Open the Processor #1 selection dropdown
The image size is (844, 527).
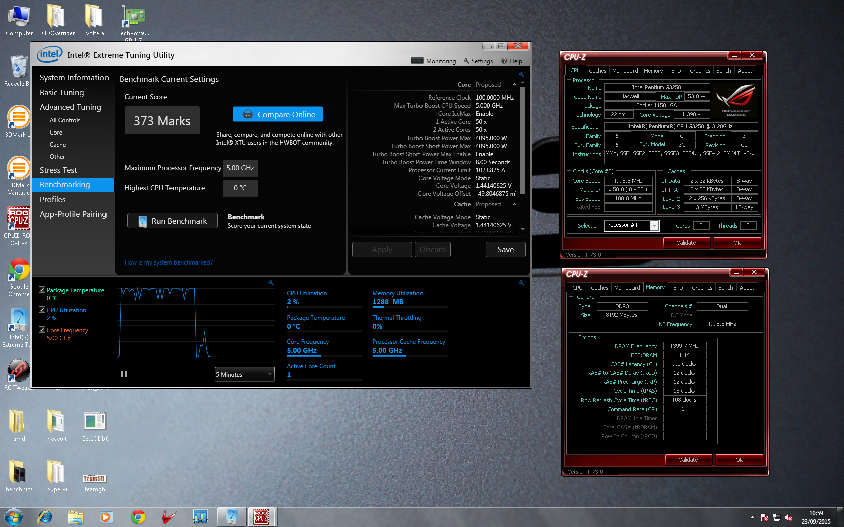click(631, 225)
